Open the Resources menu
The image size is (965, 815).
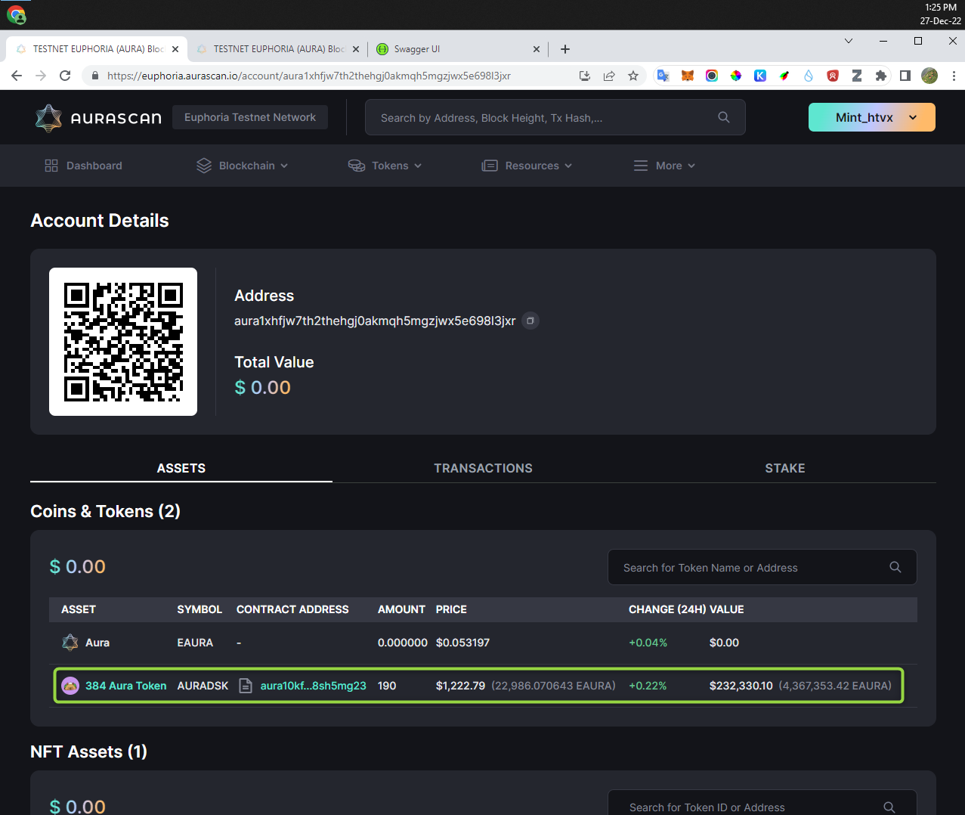point(527,165)
